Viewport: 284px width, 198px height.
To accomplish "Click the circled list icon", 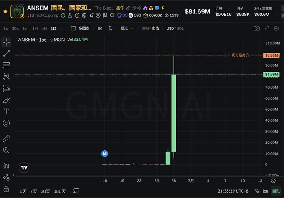I will [x=98, y=15].
